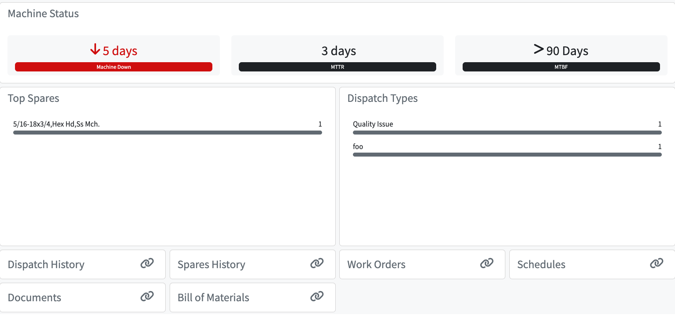Click the Schedules chain-link icon
This screenshot has height=318, width=675.
[x=656, y=263]
